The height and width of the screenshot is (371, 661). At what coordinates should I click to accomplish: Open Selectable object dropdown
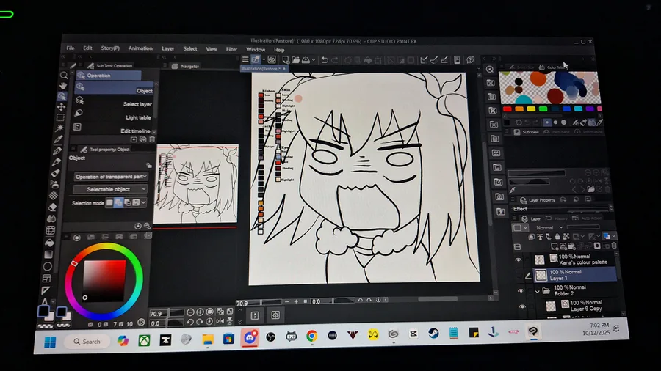click(109, 189)
